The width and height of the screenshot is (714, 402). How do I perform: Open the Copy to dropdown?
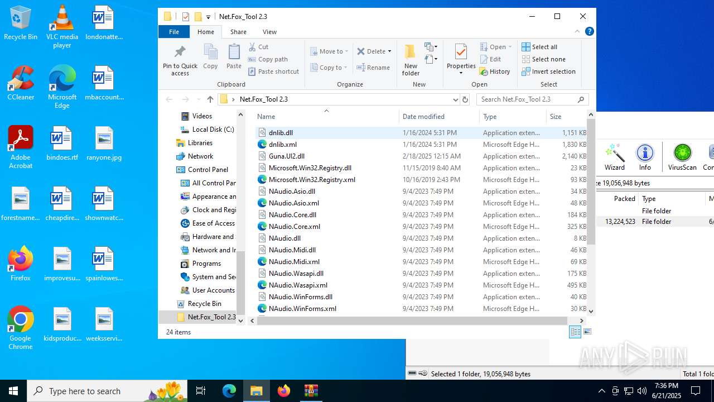coord(329,68)
